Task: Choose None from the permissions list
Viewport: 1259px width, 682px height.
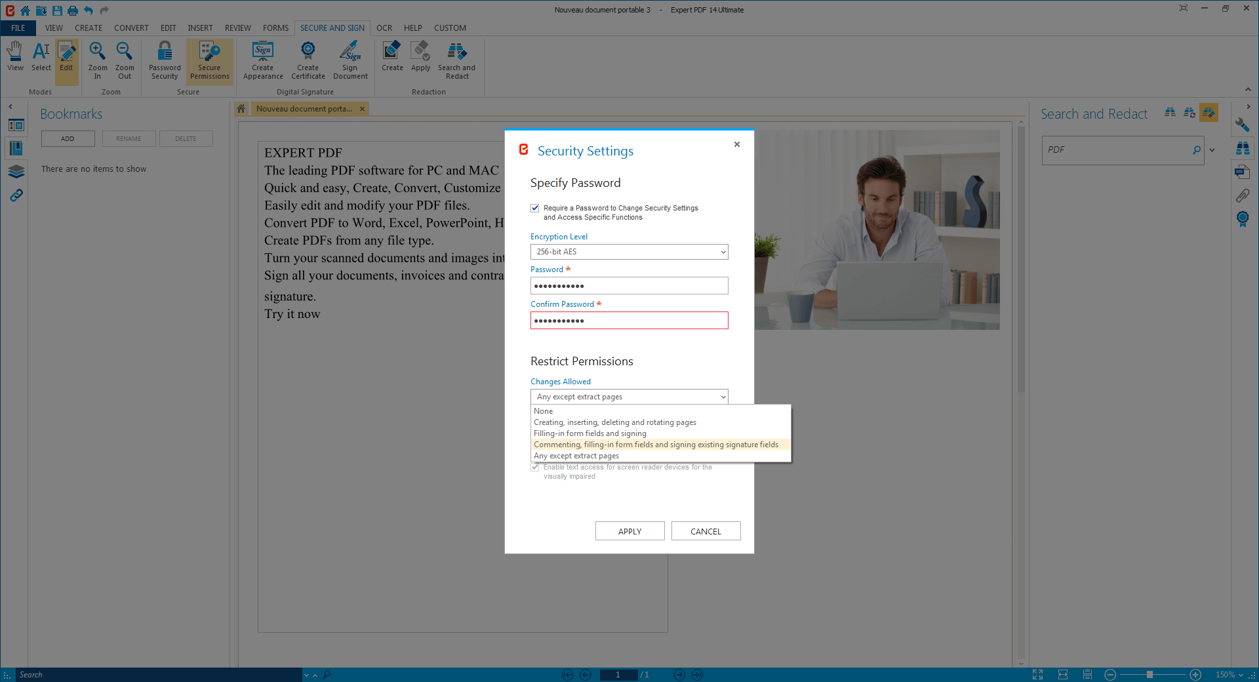Action: [660, 411]
